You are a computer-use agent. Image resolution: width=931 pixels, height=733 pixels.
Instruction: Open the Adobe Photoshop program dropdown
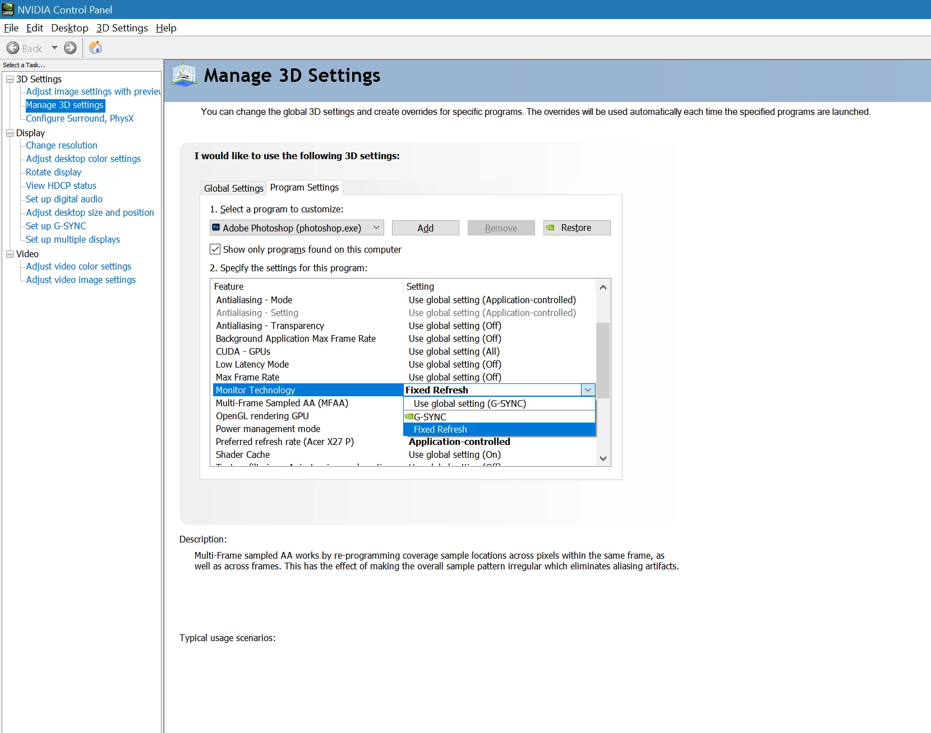[297, 228]
